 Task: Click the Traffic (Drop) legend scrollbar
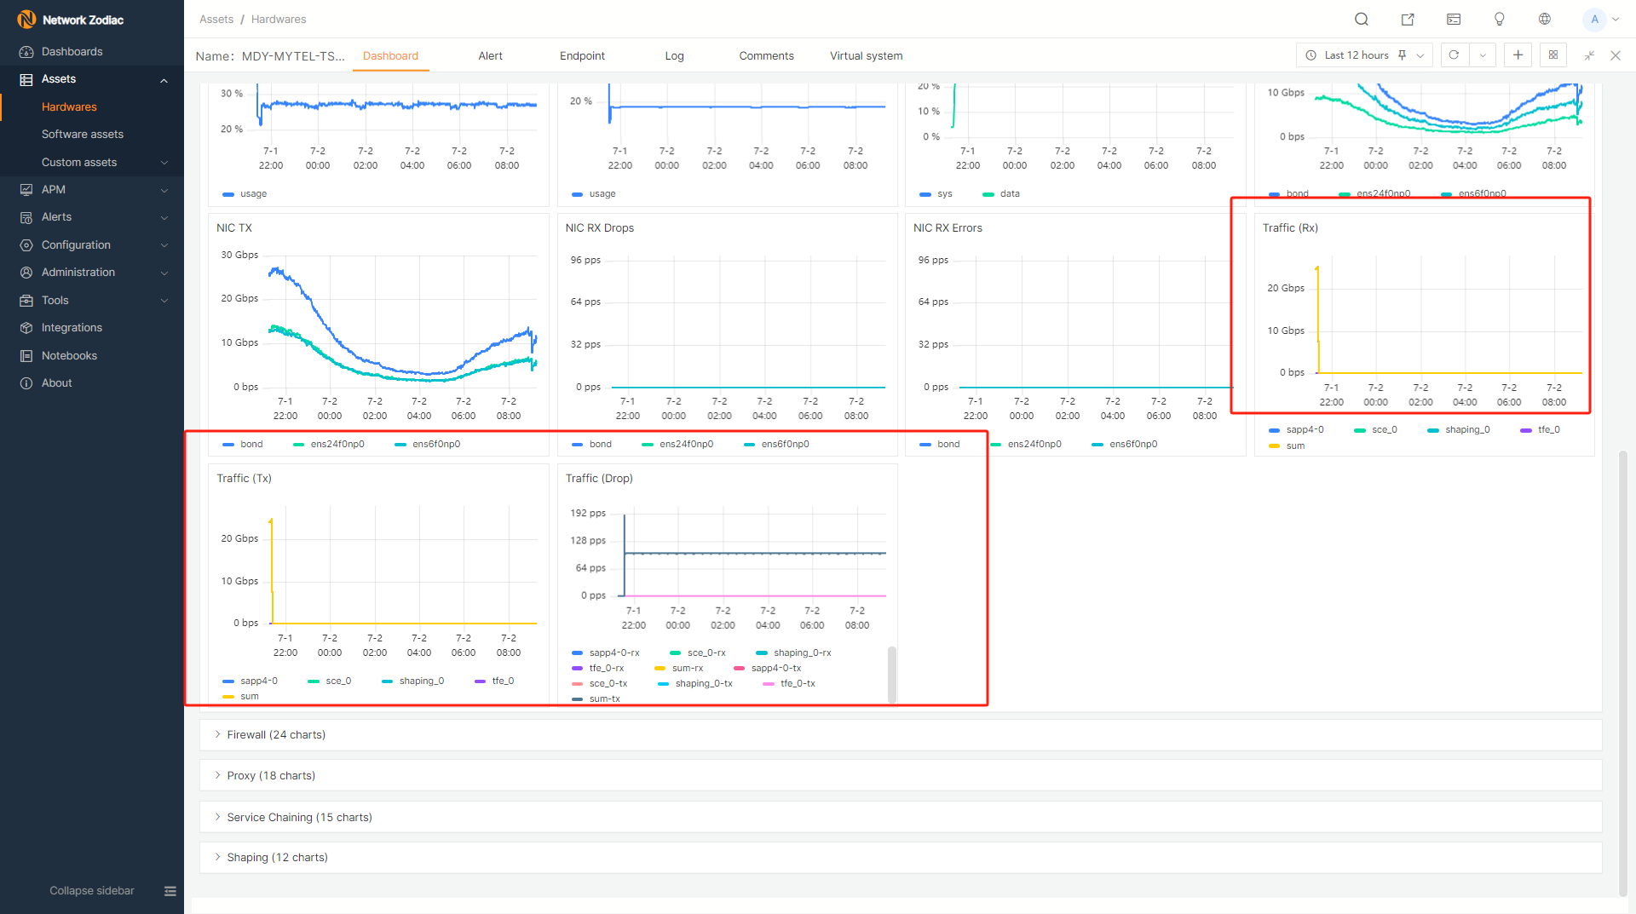point(891,674)
